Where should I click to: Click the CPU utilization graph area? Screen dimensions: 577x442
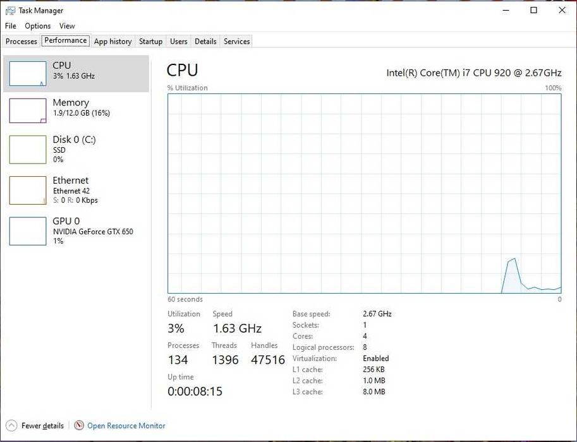tap(364, 193)
